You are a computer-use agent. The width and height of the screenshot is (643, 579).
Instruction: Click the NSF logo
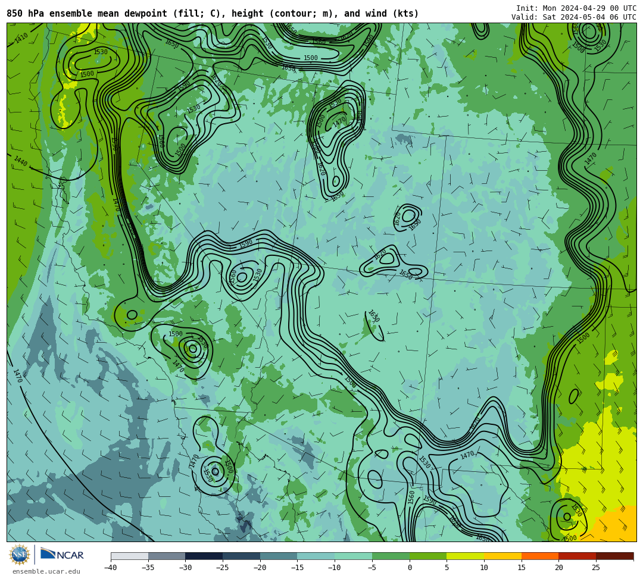click(x=20, y=555)
